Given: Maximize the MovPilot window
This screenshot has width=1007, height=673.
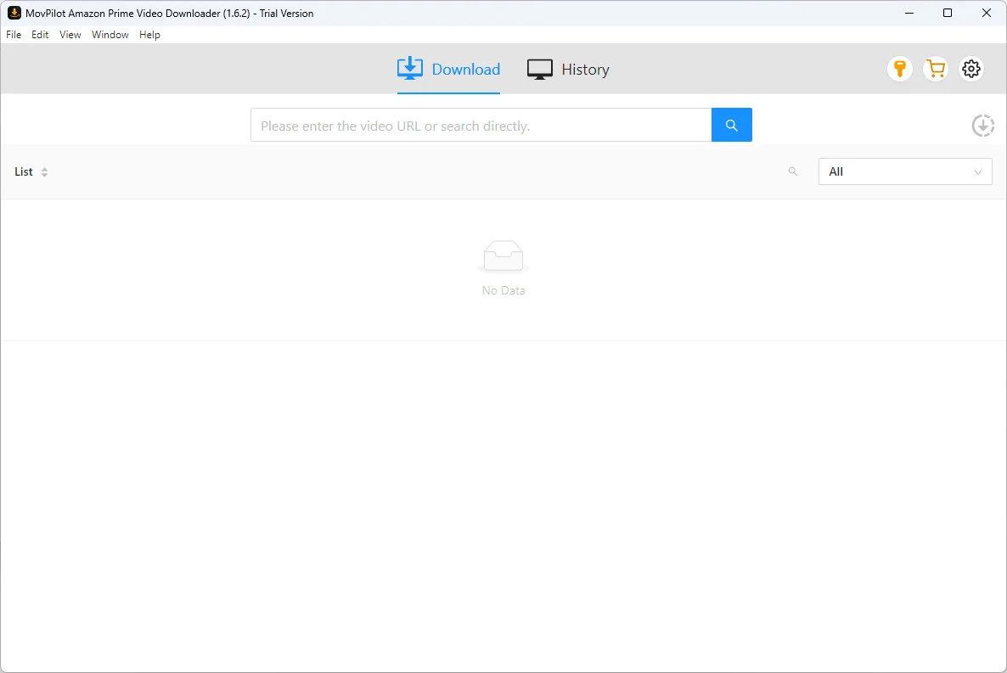Looking at the screenshot, I should pyautogui.click(x=948, y=13).
